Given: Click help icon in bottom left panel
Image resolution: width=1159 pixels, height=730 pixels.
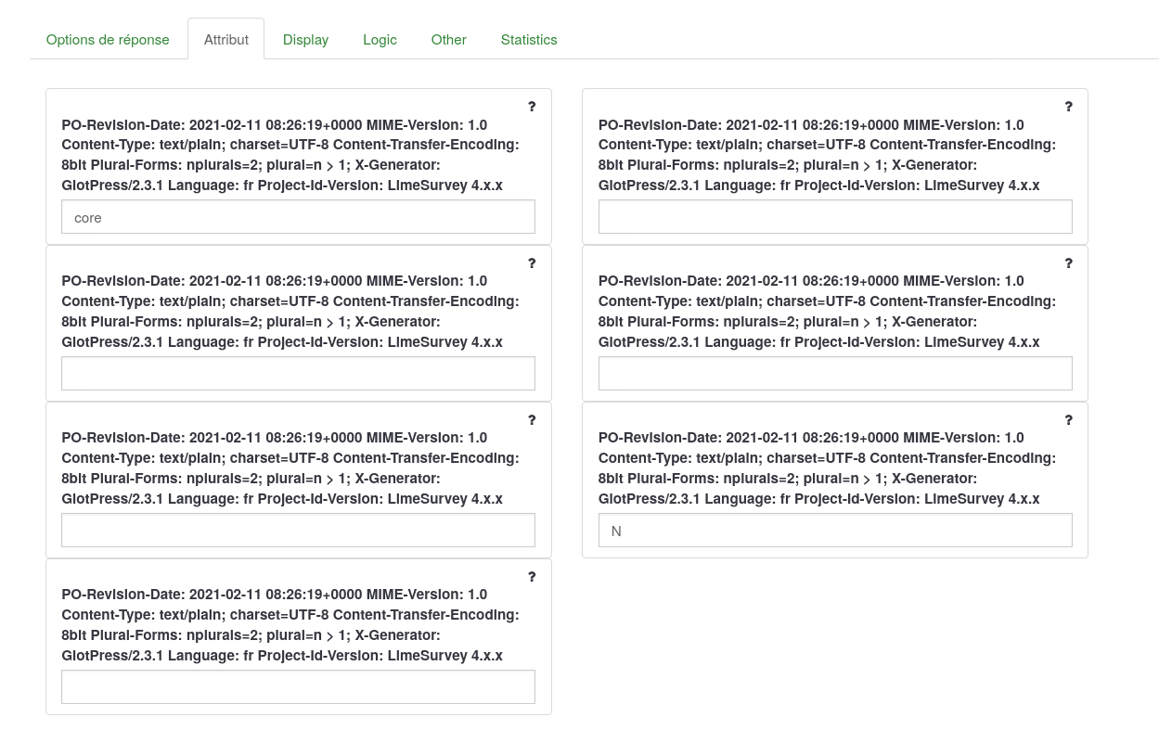Looking at the screenshot, I should [x=532, y=577].
